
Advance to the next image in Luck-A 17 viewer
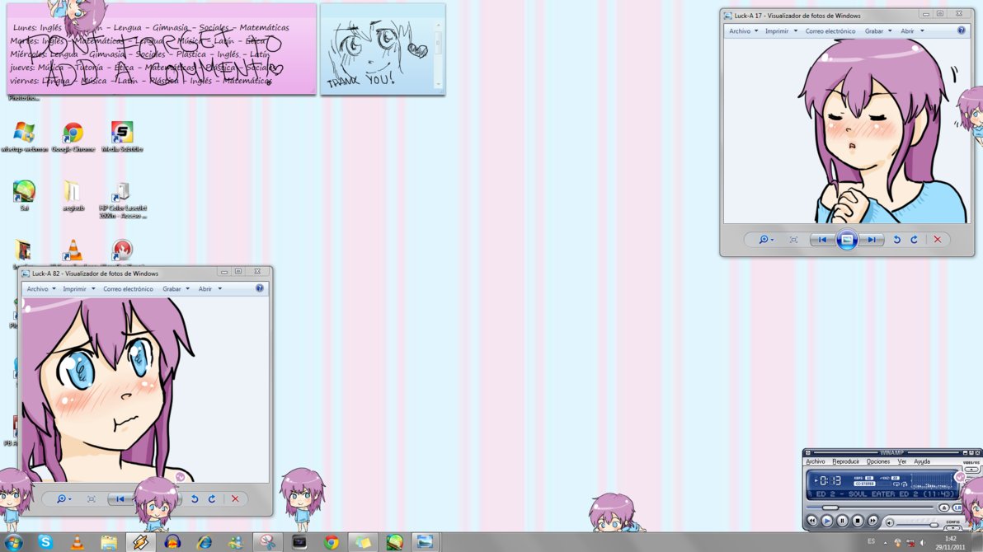pos(872,240)
